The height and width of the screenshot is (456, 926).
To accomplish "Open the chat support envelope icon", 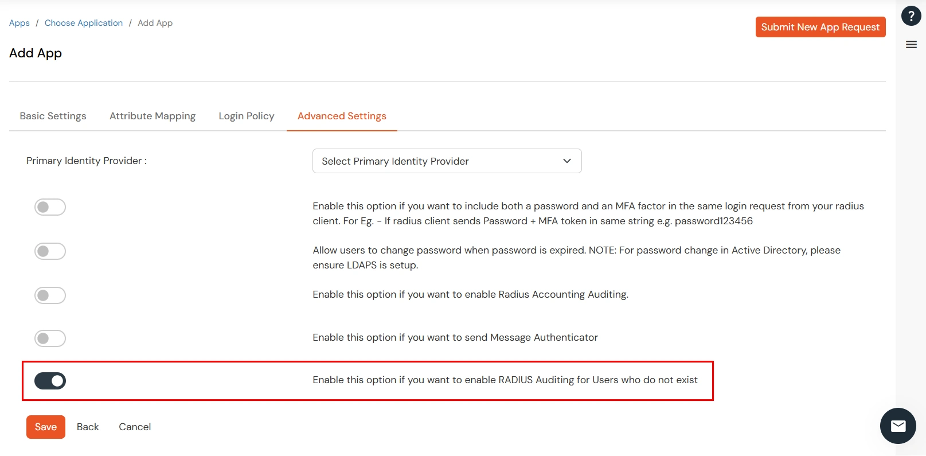I will [x=898, y=426].
